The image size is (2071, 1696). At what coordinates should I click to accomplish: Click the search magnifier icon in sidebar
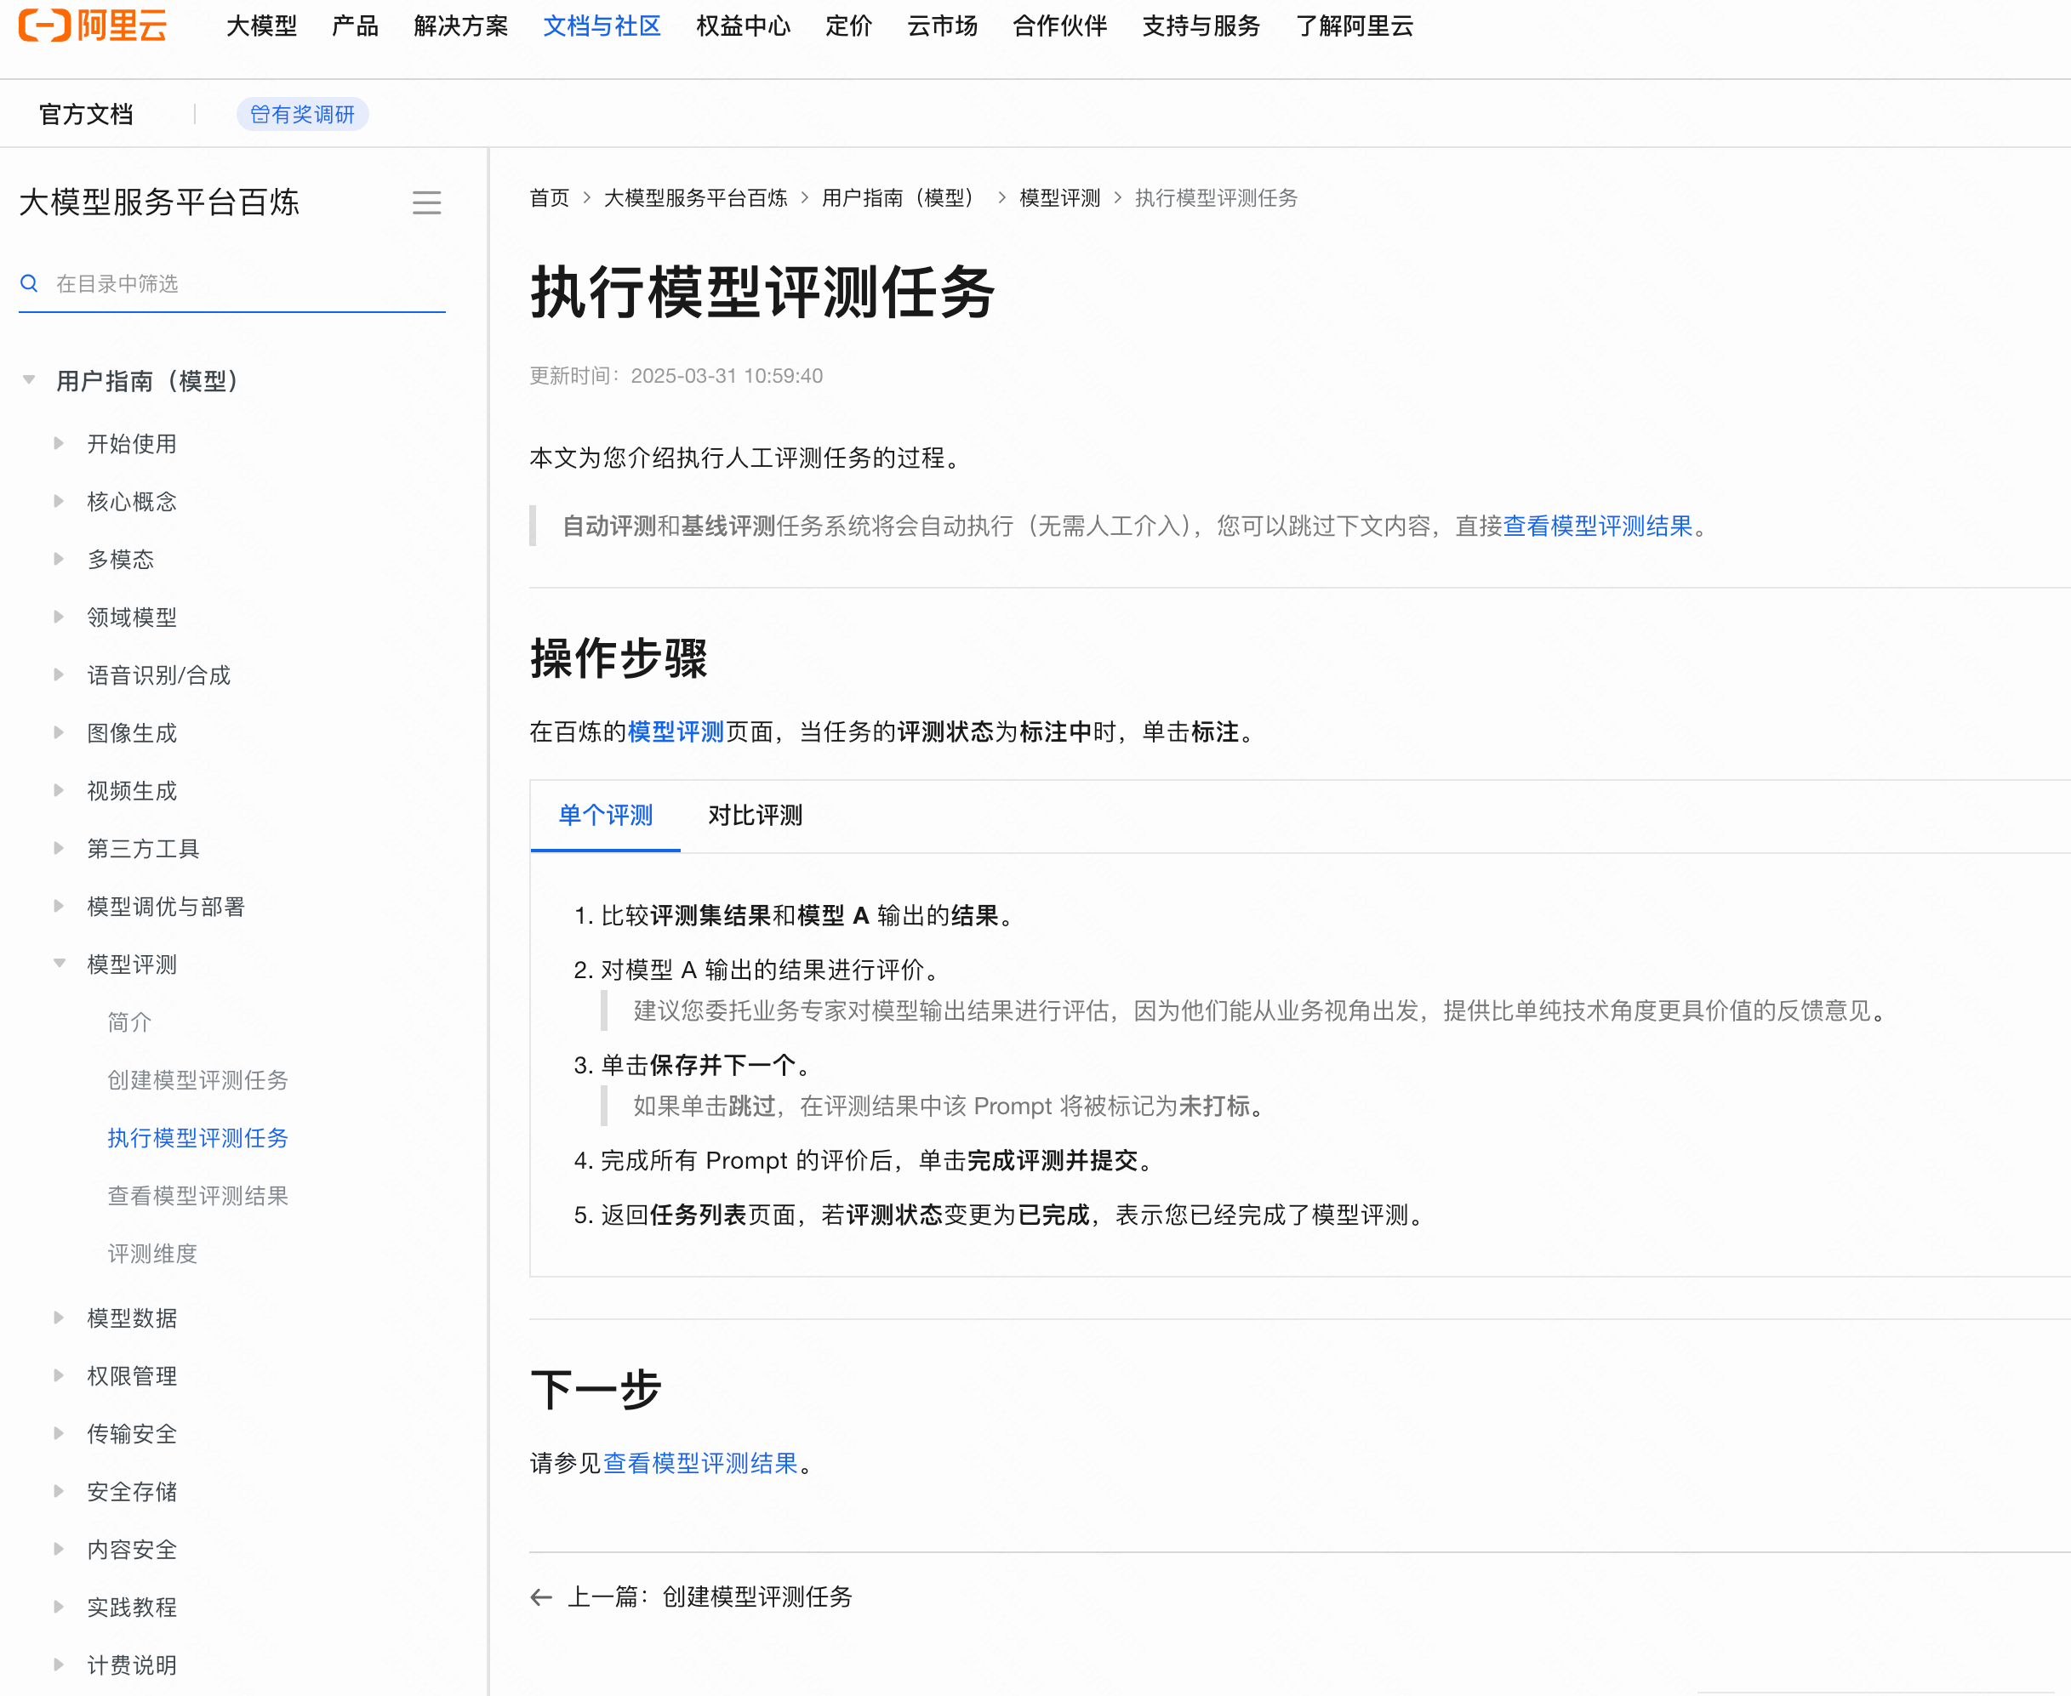pyautogui.click(x=29, y=283)
